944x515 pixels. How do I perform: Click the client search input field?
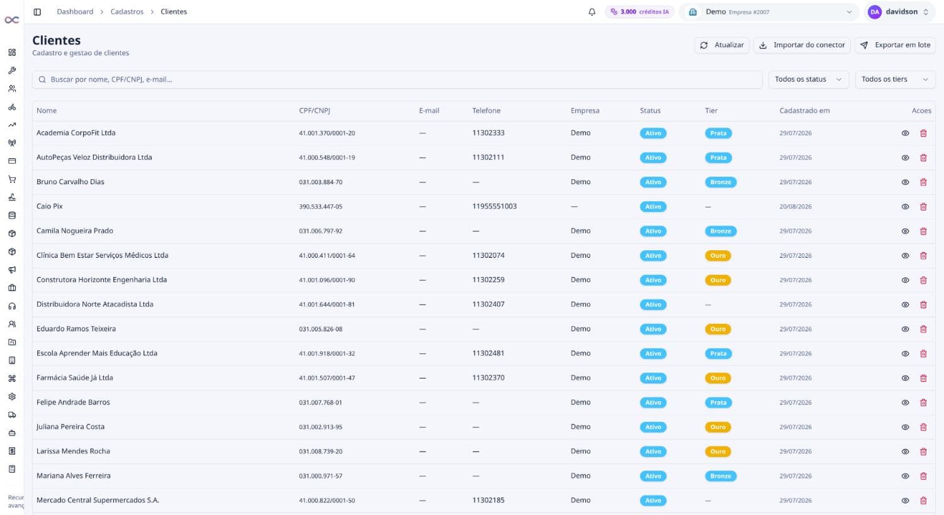click(x=397, y=79)
